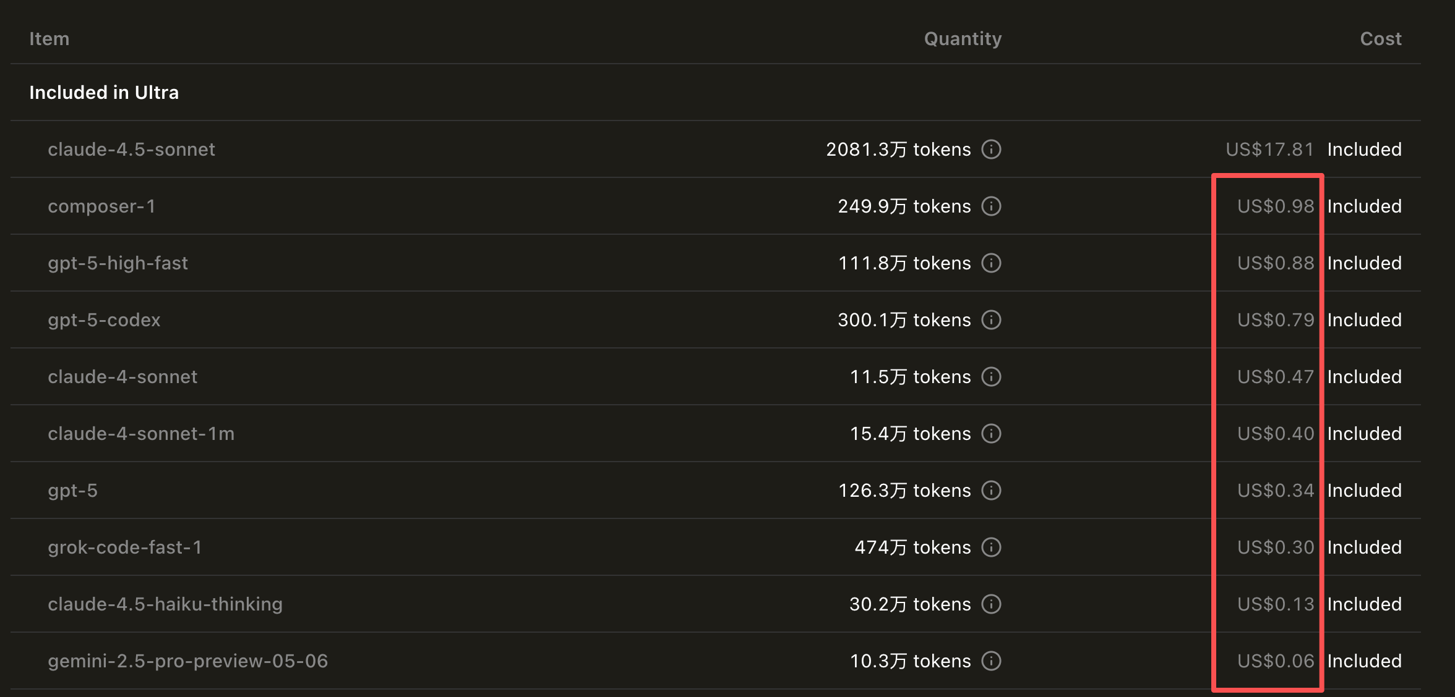Click the Cost column header
Image resolution: width=1455 pixels, height=697 pixels.
coord(1380,39)
